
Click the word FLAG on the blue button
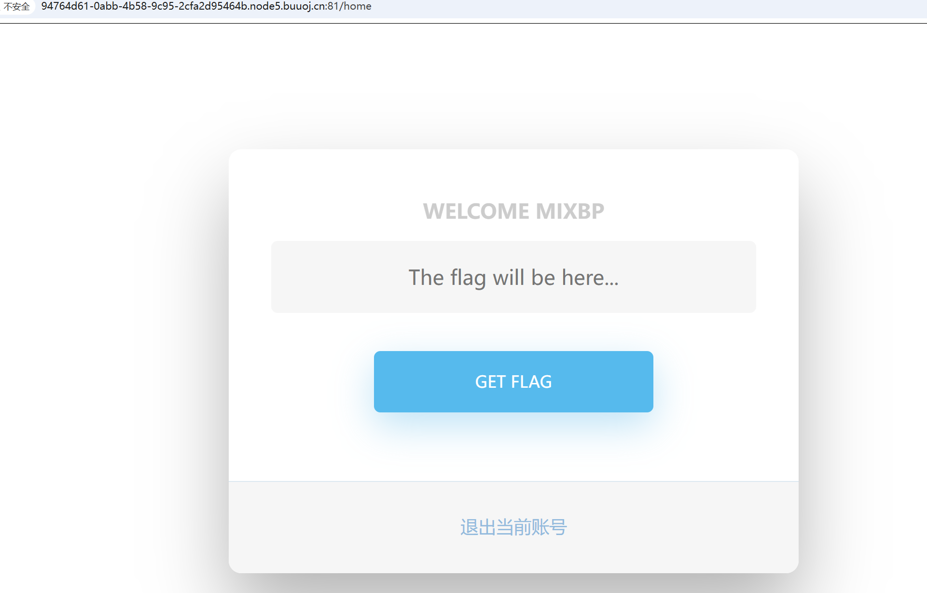pos(531,382)
